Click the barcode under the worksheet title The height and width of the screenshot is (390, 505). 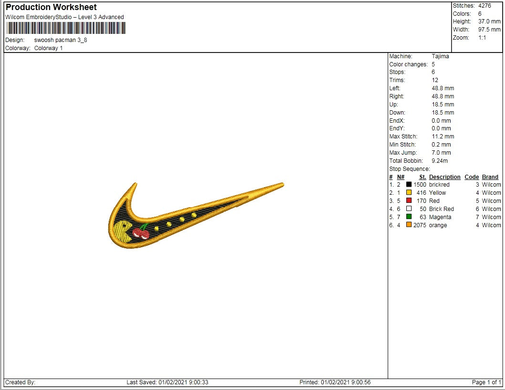66,28
